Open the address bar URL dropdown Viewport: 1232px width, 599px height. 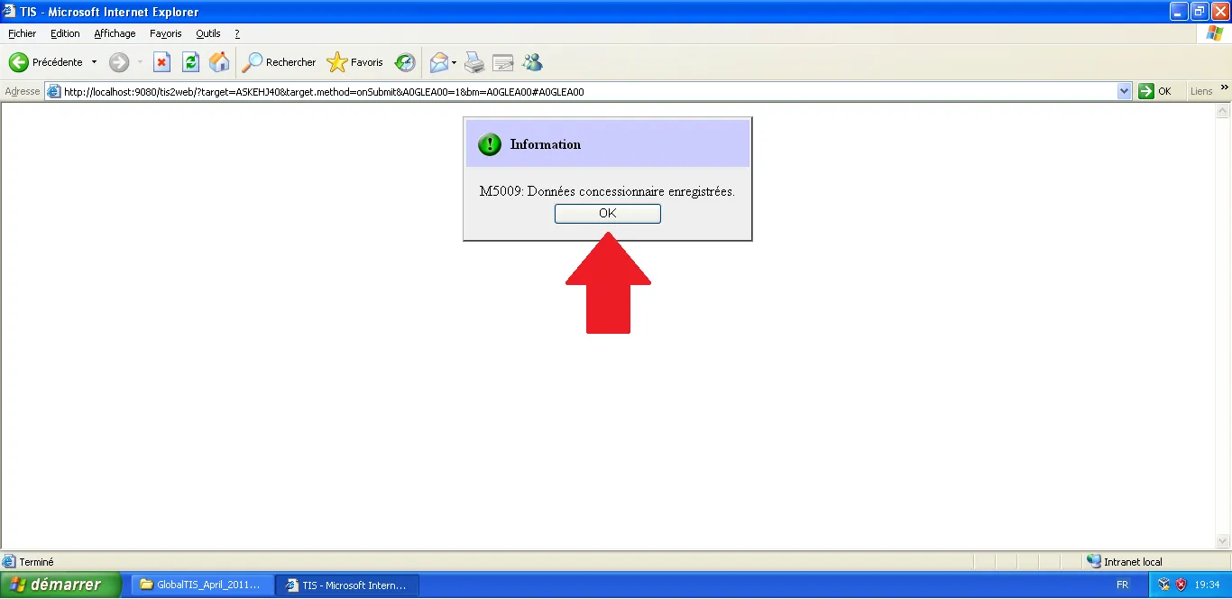[1124, 91]
